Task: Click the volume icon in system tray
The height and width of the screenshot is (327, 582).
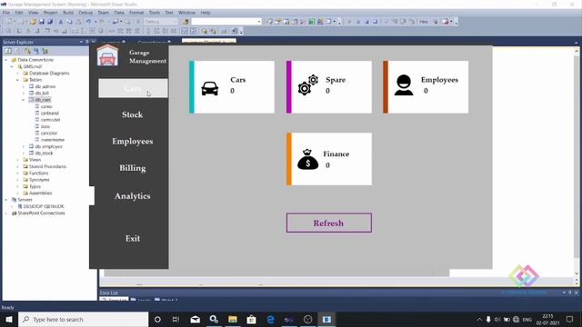Action: click(497, 320)
